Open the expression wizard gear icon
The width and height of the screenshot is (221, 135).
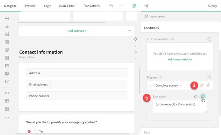[203, 96]
